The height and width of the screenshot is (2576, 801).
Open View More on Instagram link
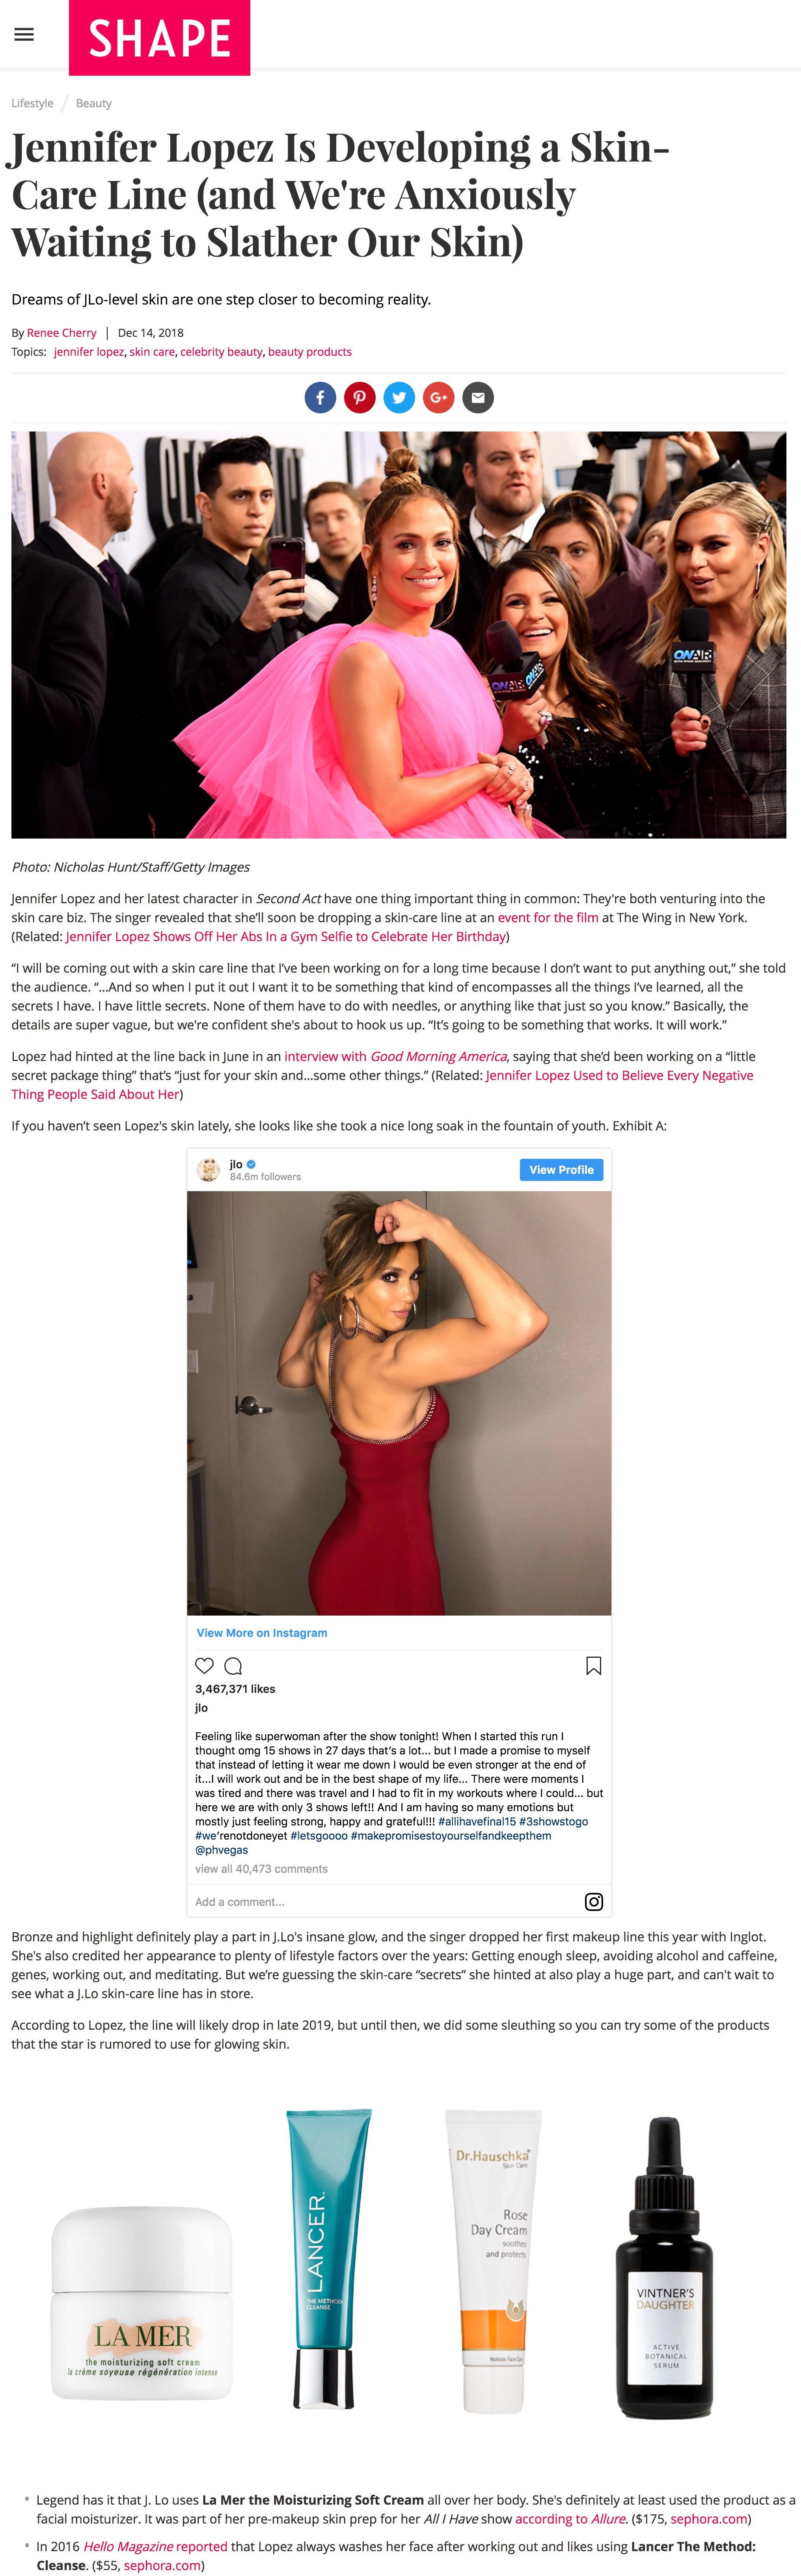[x=262, y=1632]
